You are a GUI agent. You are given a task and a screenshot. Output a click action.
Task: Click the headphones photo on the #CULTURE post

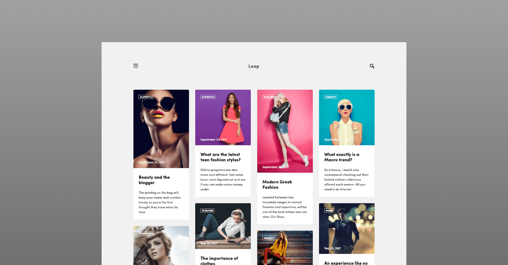tap(223, 226)
